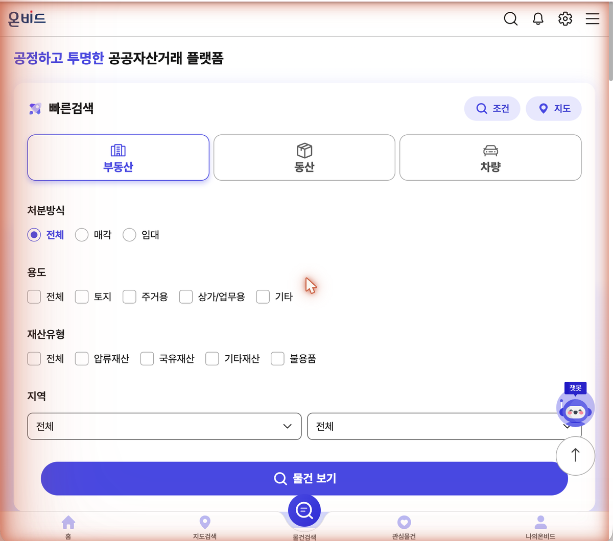Open 나의온비드 in bottom navigation

pyautogui.click(x=540, y=527)
